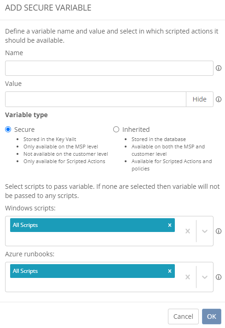Click the info icon beside the Name field
Screen dimensions: 225x328
point(219,68)
